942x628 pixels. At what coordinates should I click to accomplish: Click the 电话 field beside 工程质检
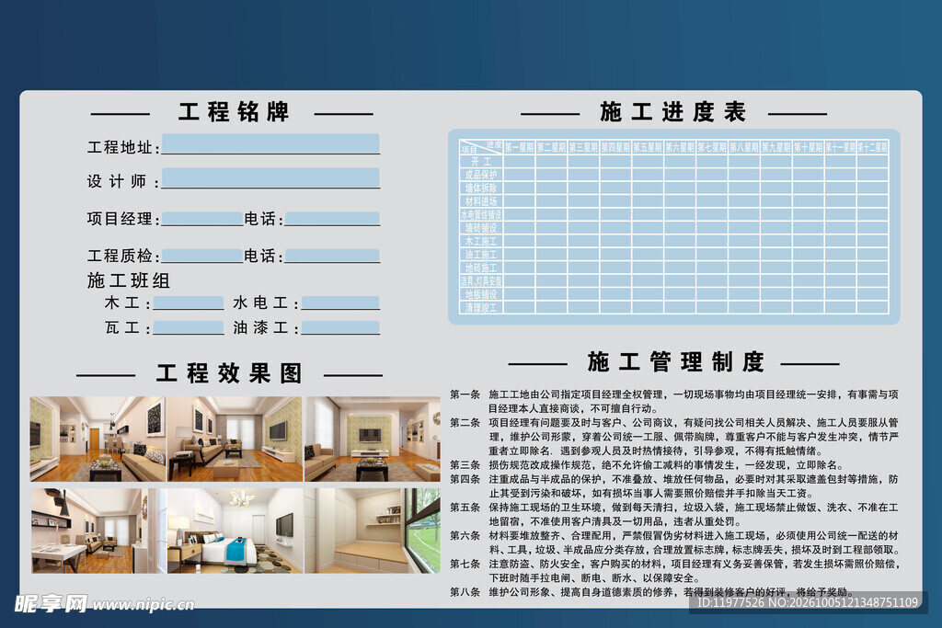click(332, 256)
